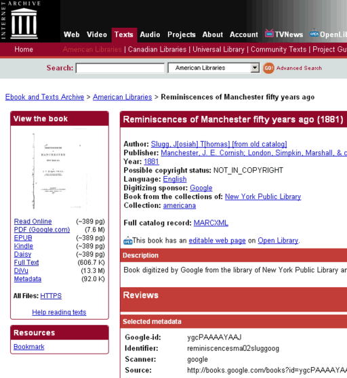347x378 pixels.
Task: Click the (606.7 K) Full Text size
Action: pos(91,262)
